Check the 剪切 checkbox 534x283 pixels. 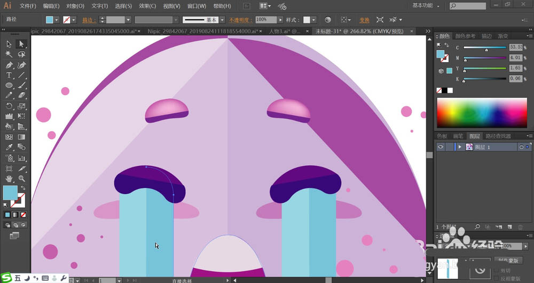pyautogui.click(x=496, y=270)
